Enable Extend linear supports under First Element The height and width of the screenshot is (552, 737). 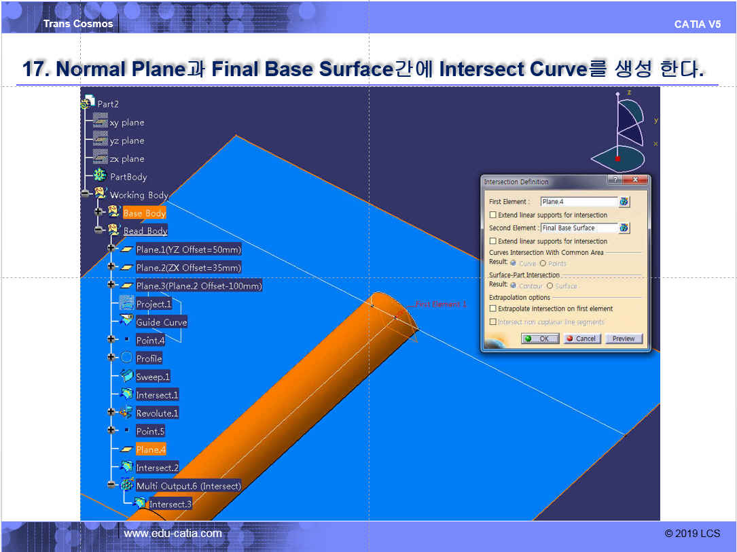tap(493, 215)
